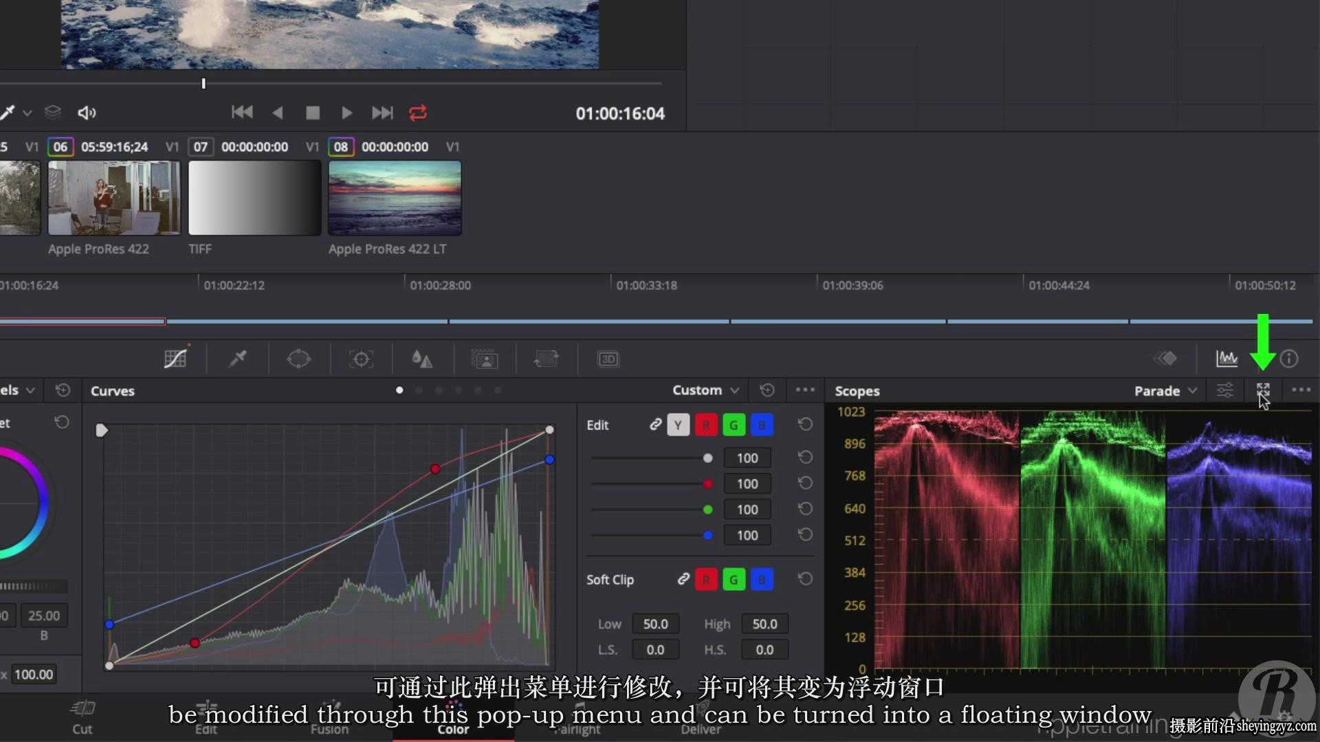Mute audio with speaker icon

coord(87,113)
